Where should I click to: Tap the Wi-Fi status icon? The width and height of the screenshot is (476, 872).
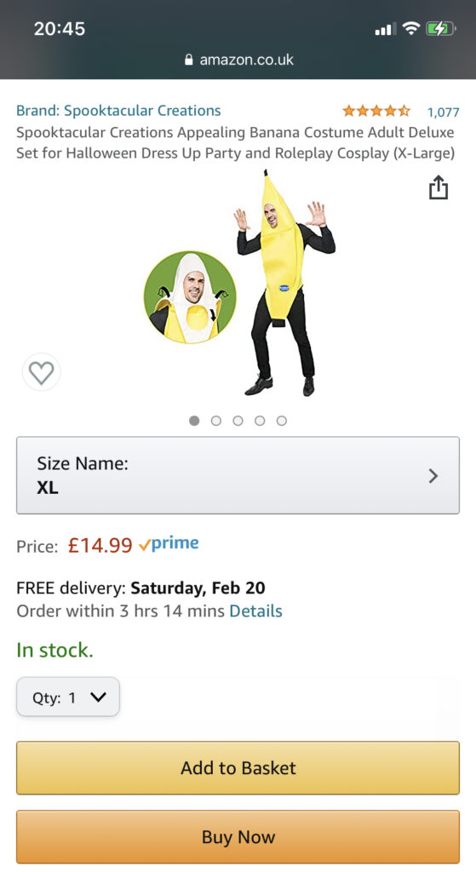(411, 28)
